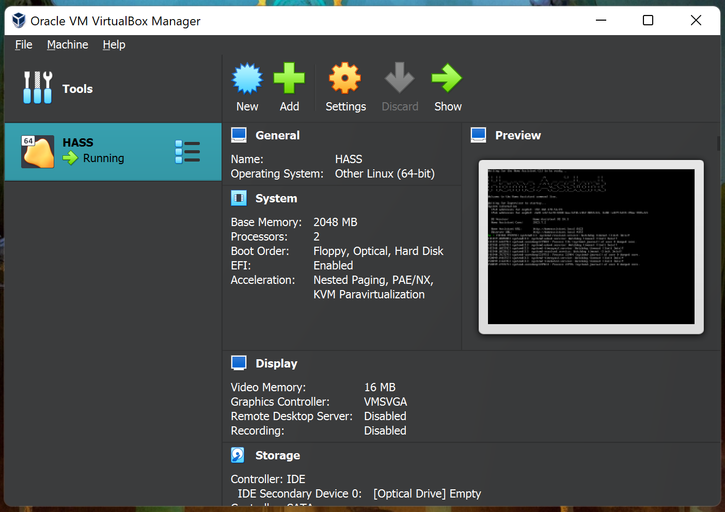
Task: Click the HASS preview console thumbnail
Action: point(591,247)
